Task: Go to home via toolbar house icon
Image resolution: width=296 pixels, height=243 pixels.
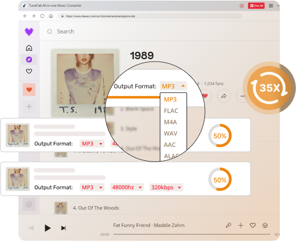Action: [51, 16]
